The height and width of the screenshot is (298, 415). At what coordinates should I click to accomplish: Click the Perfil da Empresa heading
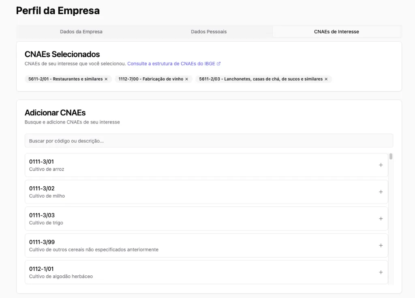click(58, 11)
